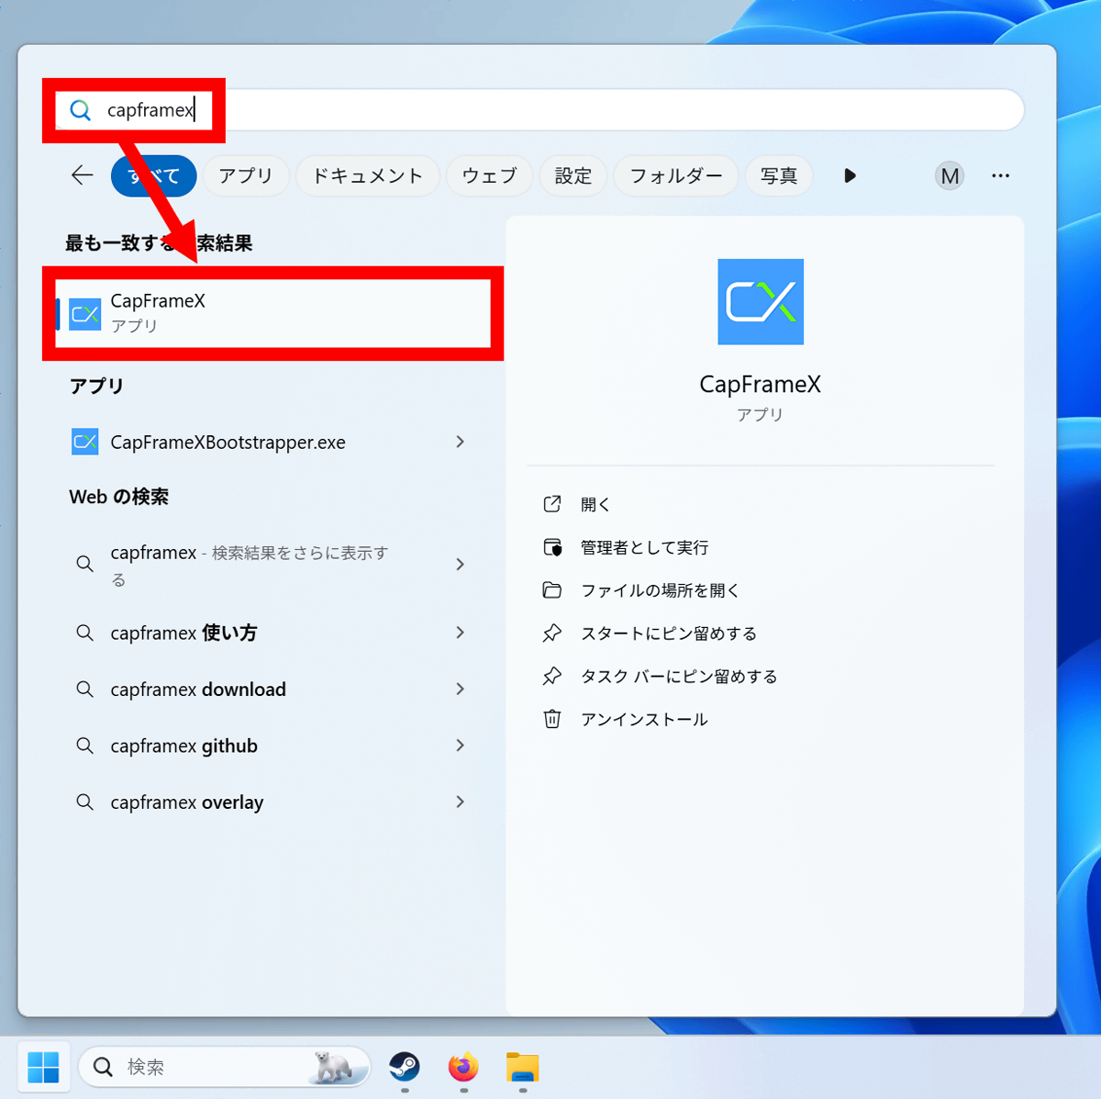Click the back arrow in search panel
This screenshot has width=1101, height=1099.
tap(83, 175)
